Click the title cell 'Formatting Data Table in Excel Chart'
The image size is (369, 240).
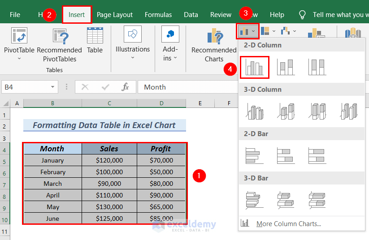[x=104, y=125]
